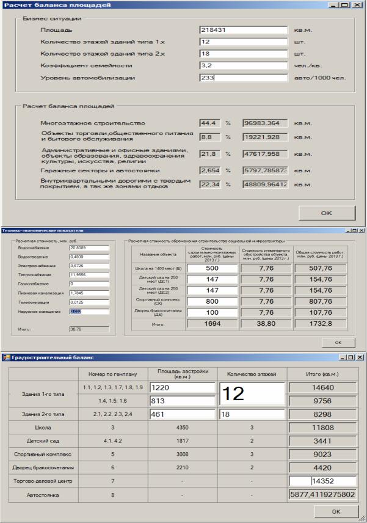Minimize the Технико-экономические показатели window

pyautogui.click(x=348, y=230)
